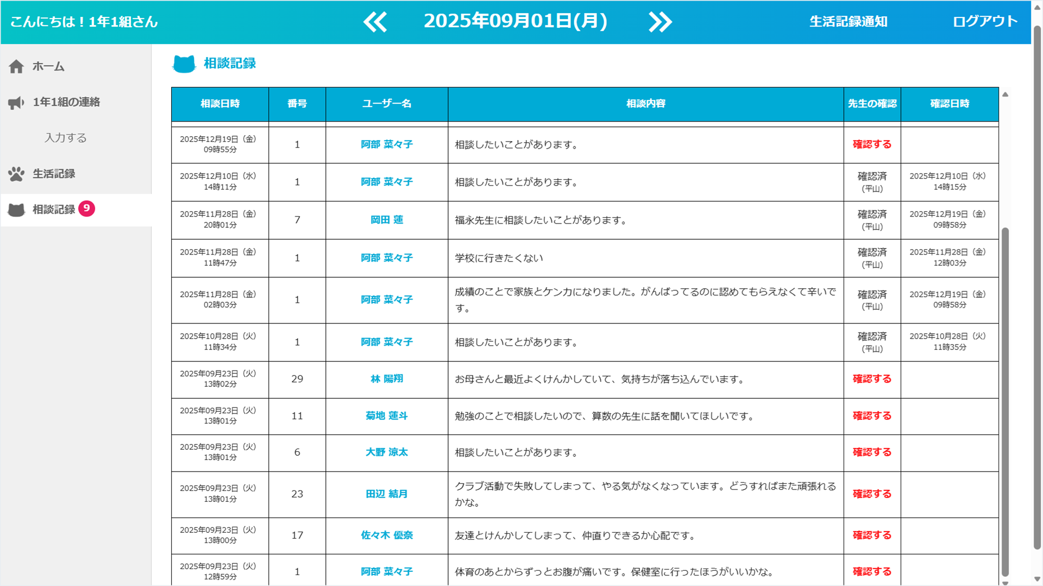Image resolution: width=1043 pixels, height=586 pixels.
Task: Open ホーム in the sidebar
Action: coord(48,67)
